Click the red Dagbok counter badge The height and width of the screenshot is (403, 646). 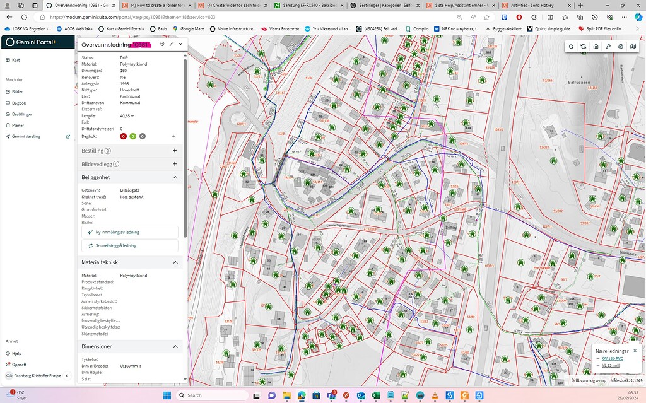(x=124, y=136)
